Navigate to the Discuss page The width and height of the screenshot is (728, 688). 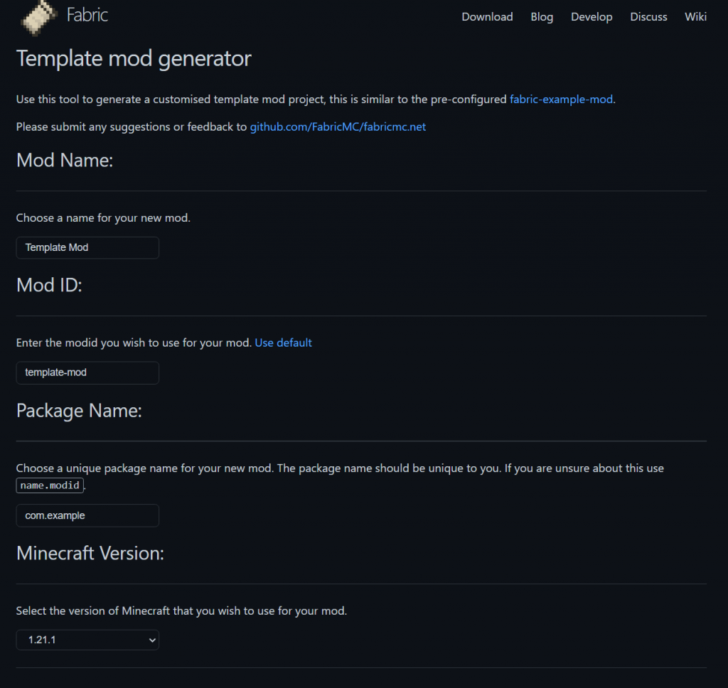click(648, 17)
